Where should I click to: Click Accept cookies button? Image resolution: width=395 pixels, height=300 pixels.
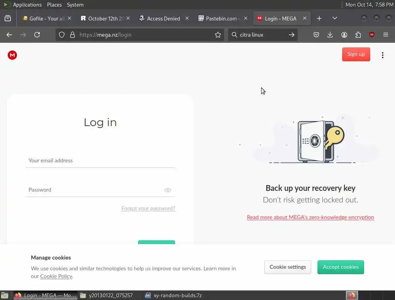pos(341,267)
